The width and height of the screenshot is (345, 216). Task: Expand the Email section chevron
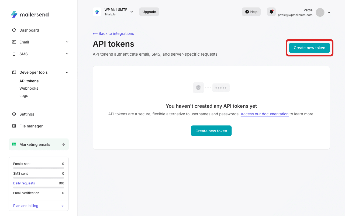click(67, 42)
